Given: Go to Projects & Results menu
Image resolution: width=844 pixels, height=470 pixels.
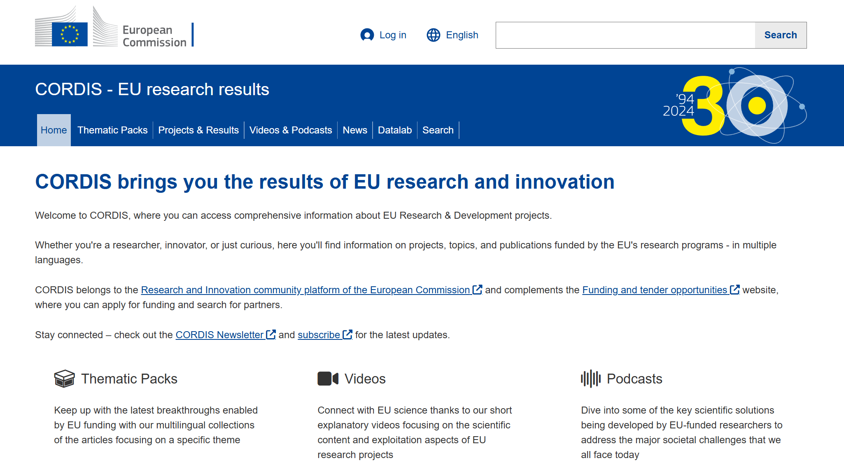Looking at the screenshot, I should coord(198,130).
